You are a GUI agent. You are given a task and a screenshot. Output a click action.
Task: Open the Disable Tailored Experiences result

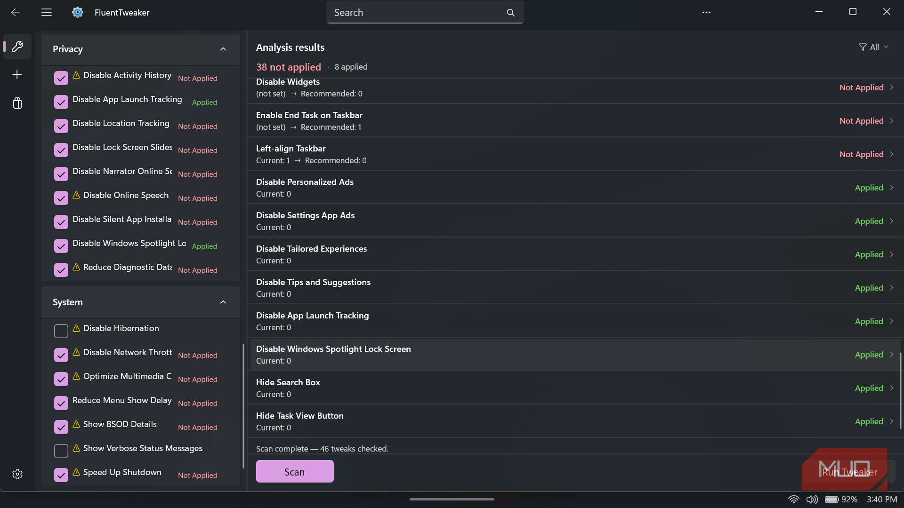coord(575,254)
